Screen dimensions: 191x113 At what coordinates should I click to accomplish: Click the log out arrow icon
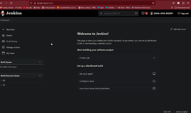point(179,13)
